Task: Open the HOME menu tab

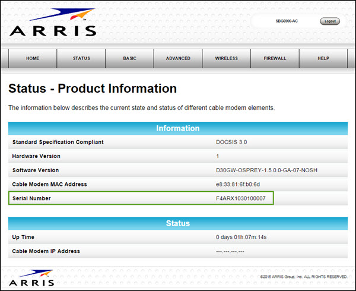Action: [x=33, y=58]
